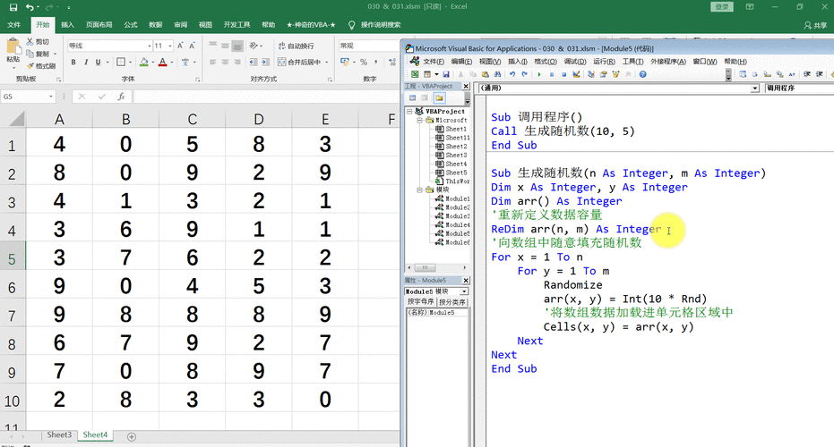Open the 插入 ribbon tab in Excel
Screen dimensions: 834x447
click(x=67, y=25)
